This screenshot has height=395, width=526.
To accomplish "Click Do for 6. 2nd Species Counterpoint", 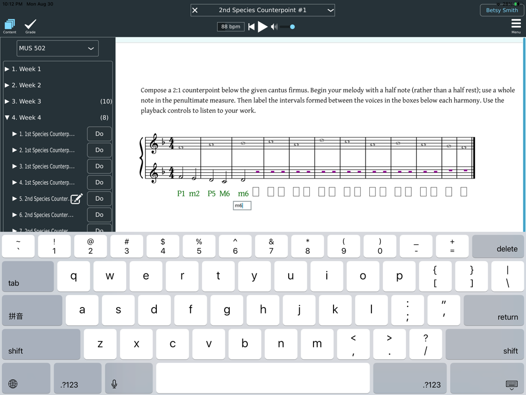I will tap(99, 215).
